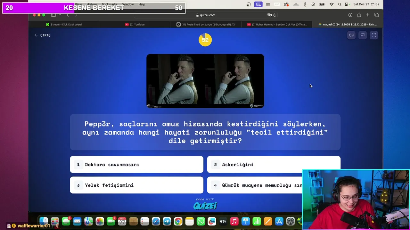Choose answer 4 Gümrük muayene memurluğu

(x=255, y=185)
